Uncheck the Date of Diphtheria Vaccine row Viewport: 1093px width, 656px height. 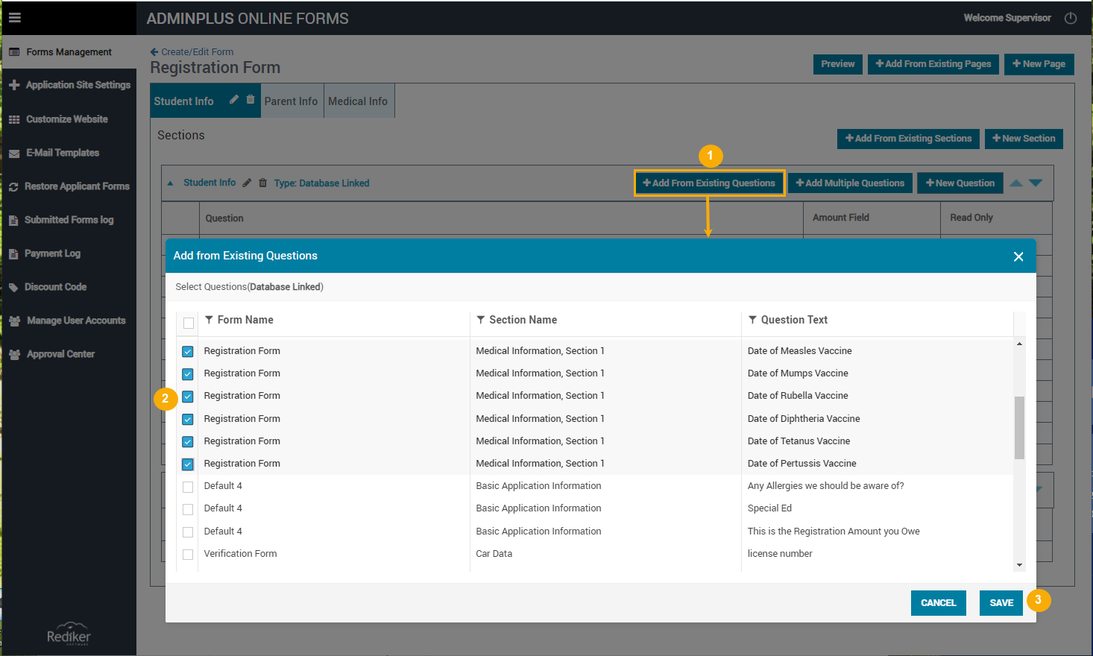(x=188, y=419)
